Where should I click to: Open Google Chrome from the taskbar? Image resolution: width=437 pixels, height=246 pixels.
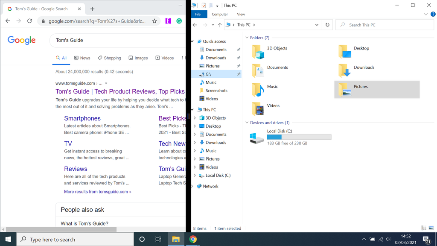pyautogui.click(x=193, y=239)
